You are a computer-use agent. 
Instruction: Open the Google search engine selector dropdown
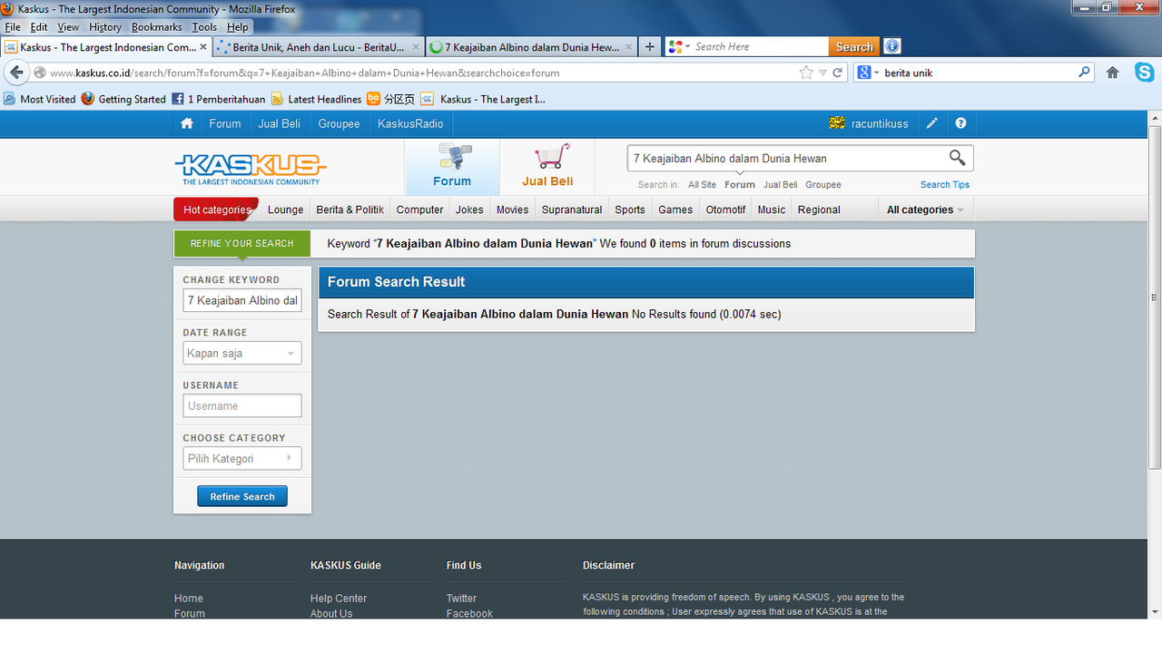pyautogui.click(x=869, y=73)
